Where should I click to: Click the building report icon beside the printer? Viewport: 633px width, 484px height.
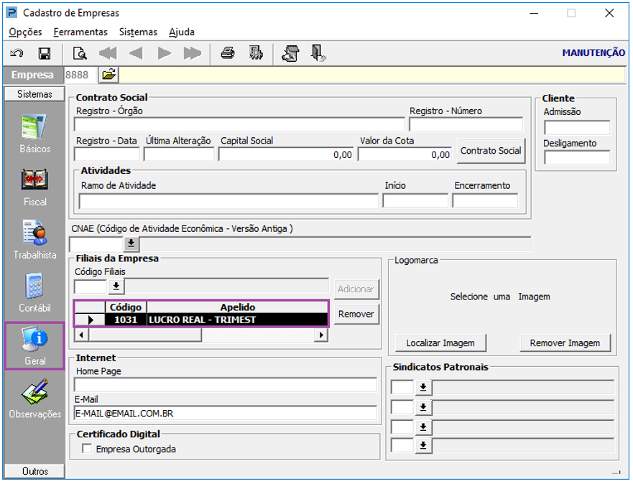256,53
